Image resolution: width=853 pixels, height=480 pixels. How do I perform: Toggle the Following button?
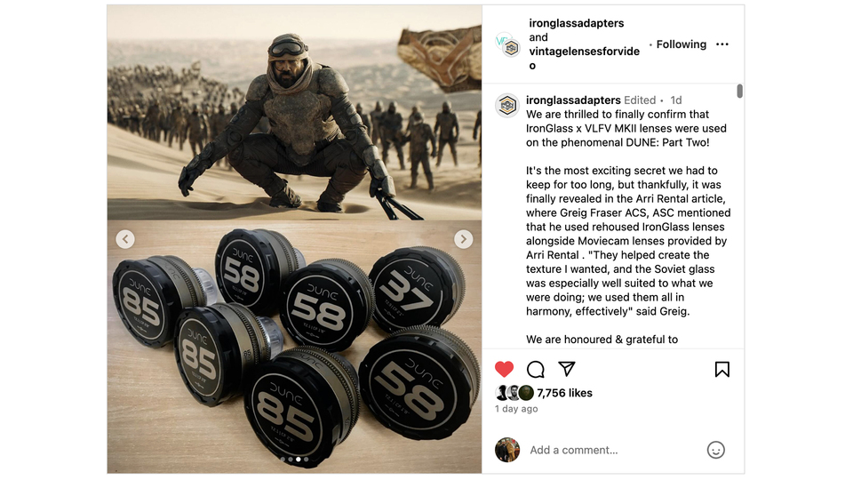(x=682, y=44)
